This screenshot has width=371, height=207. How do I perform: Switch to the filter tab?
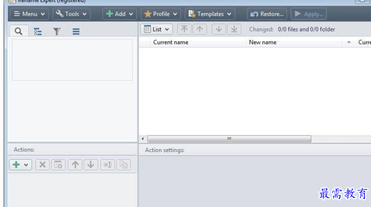[57, 31]
